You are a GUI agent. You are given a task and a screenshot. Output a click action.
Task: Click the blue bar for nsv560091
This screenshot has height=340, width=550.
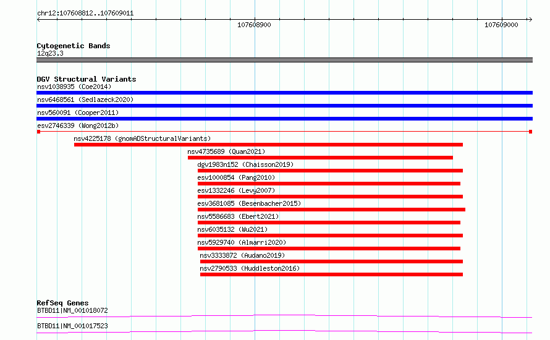(x=284, y=119)
